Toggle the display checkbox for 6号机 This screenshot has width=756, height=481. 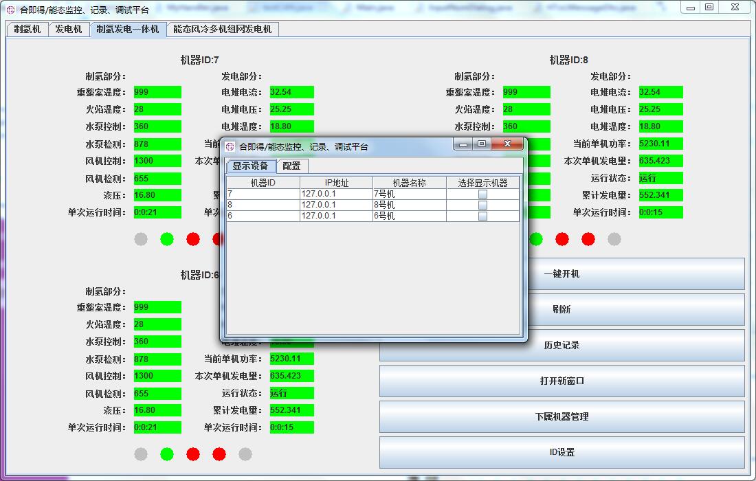point(482,216)
